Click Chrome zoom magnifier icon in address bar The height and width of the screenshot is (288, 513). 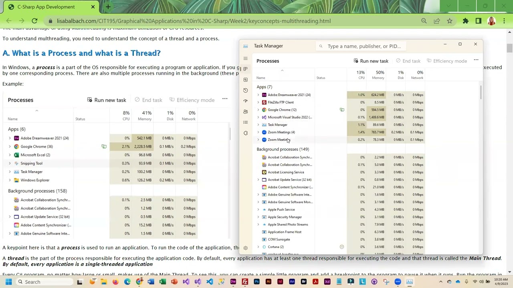424,21
